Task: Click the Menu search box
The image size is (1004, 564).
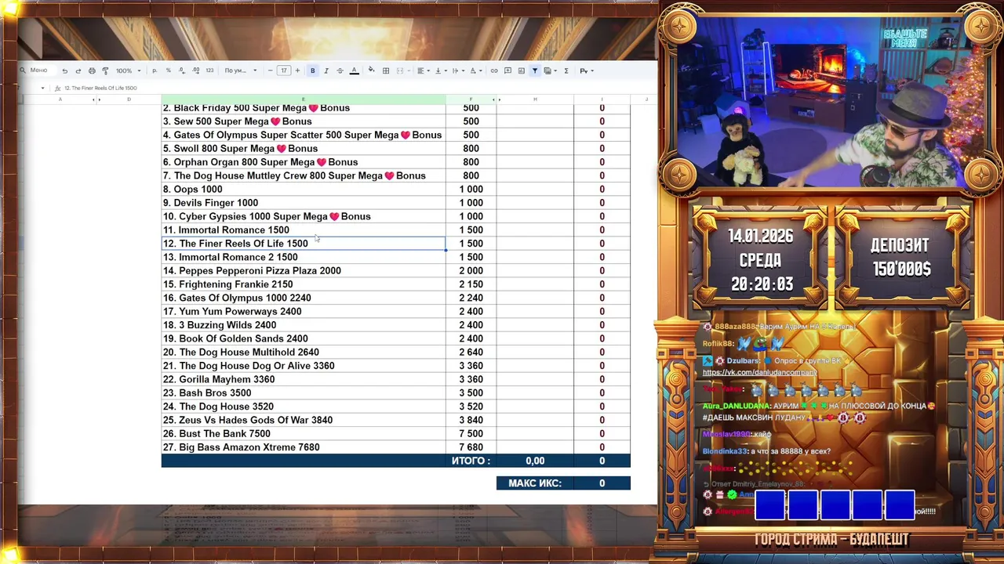Action: tap(38, 70)
